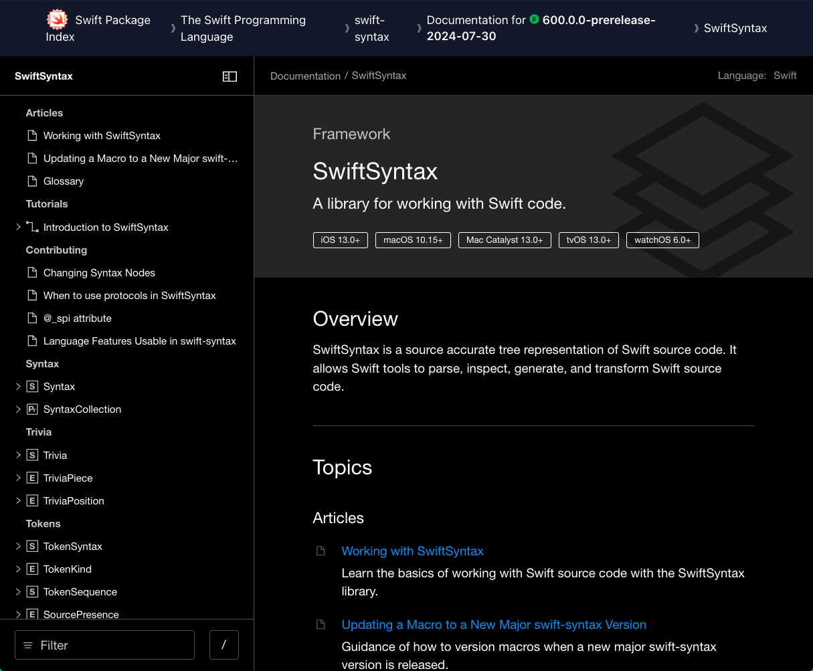
Task: Select Language Features Usable in swift-syntax
Action: [140, 341]
